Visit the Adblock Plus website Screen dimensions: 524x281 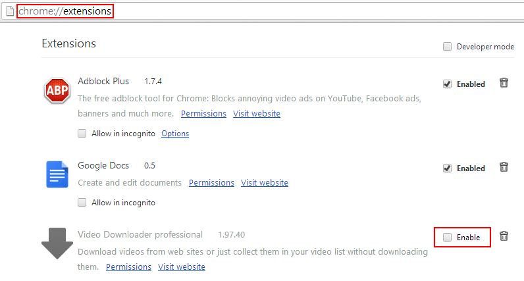coord(257,114)
